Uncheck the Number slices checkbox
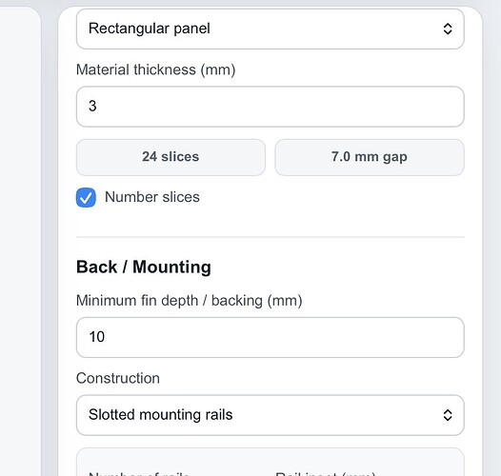 pos(86,197)
